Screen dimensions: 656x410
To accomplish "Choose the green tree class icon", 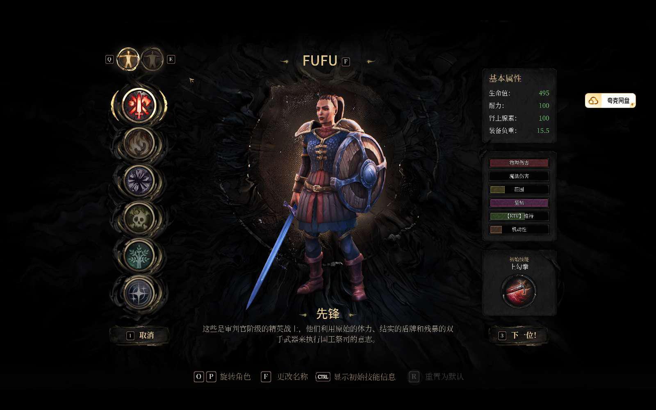I will pos(139,255).
